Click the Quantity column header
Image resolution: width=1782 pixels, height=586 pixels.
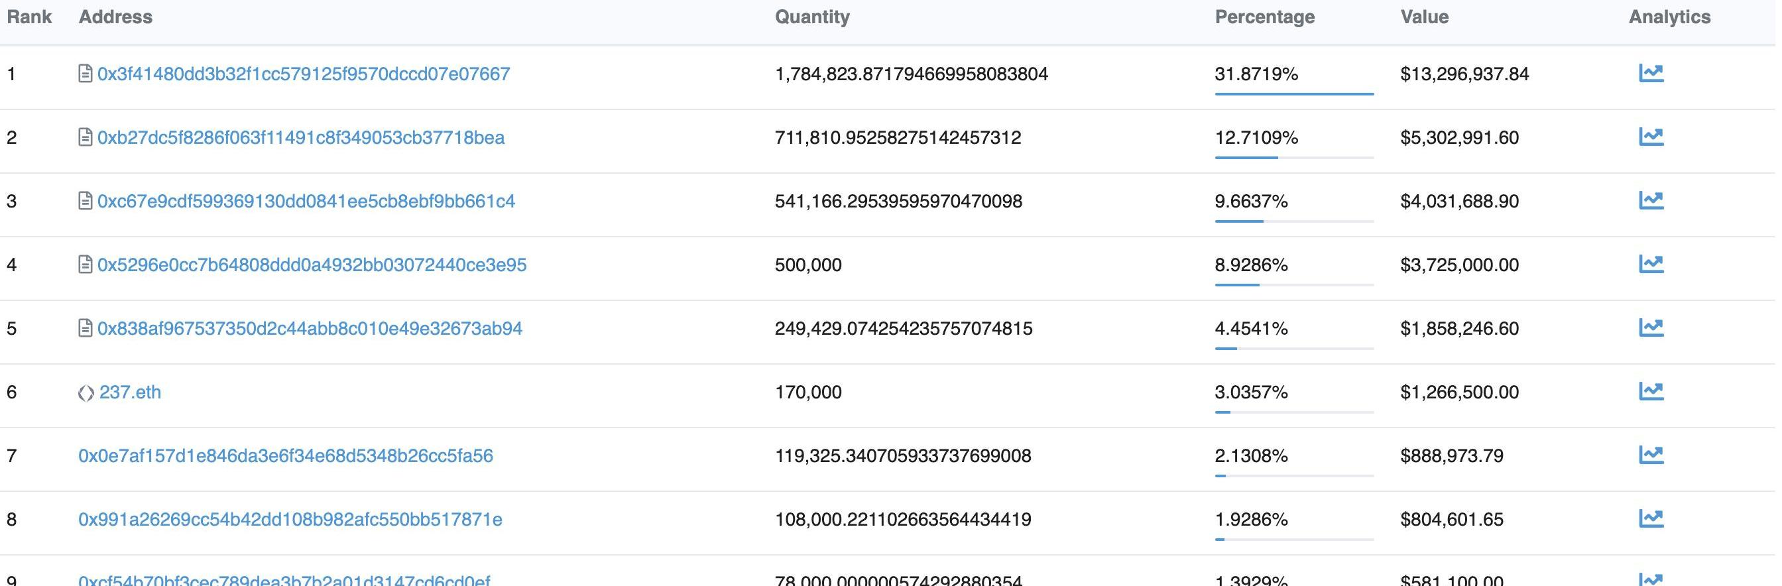(x=812, y=17)
